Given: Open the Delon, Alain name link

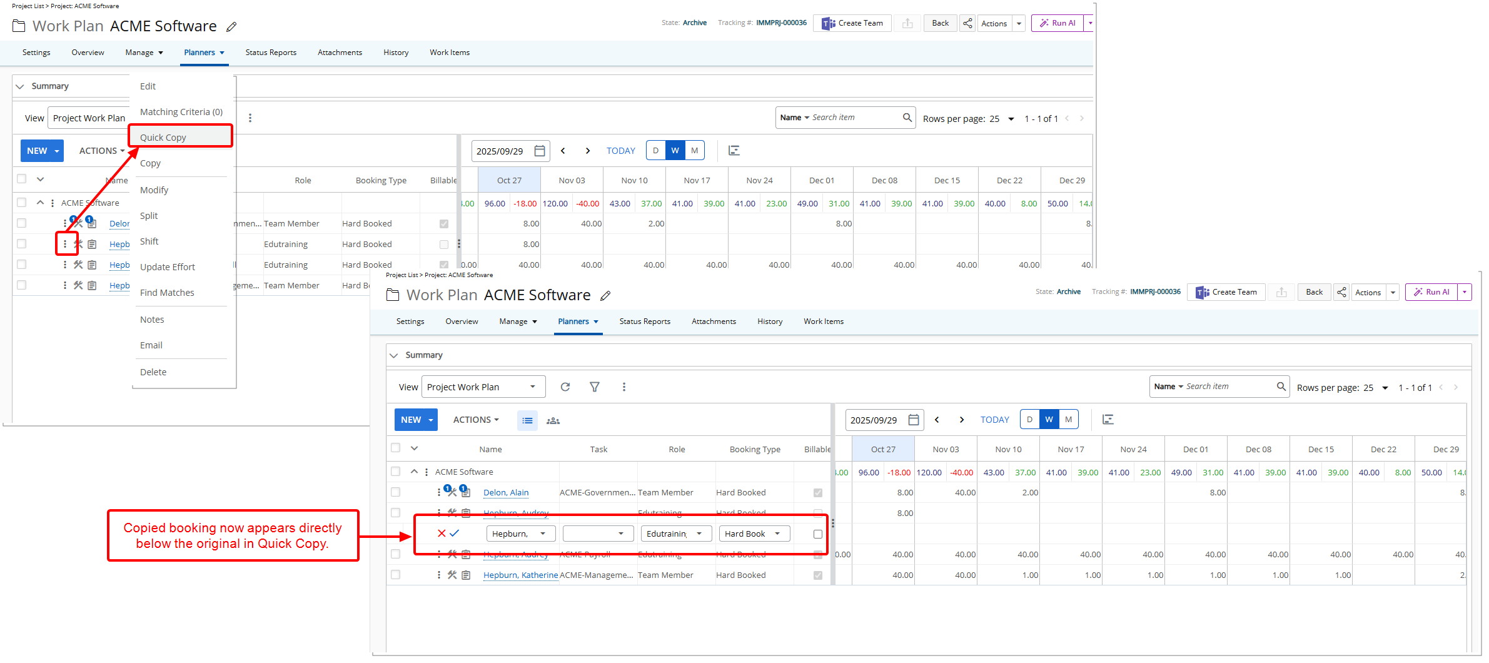Looking at the screenshot, I should click(x=506, y=493).
